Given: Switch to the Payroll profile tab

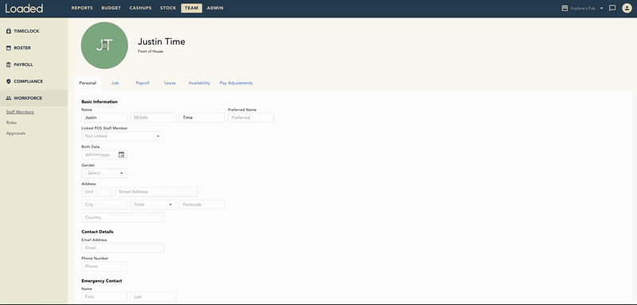Looking at the screenshot, I should click(x=143, y=83).
